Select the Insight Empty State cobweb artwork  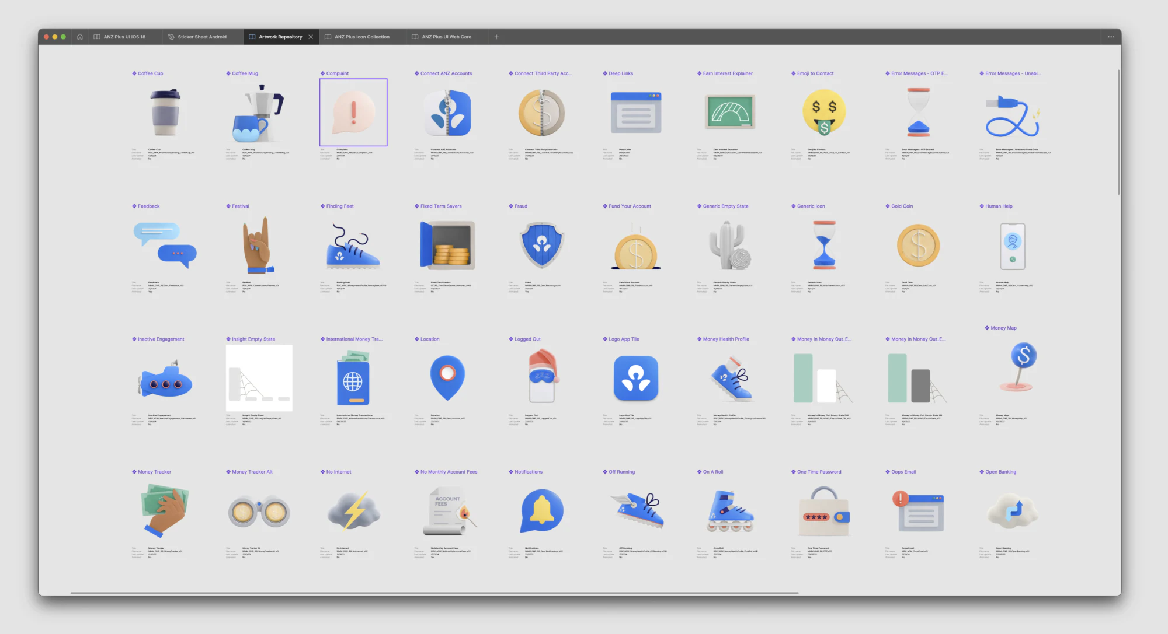click(259, 379)
